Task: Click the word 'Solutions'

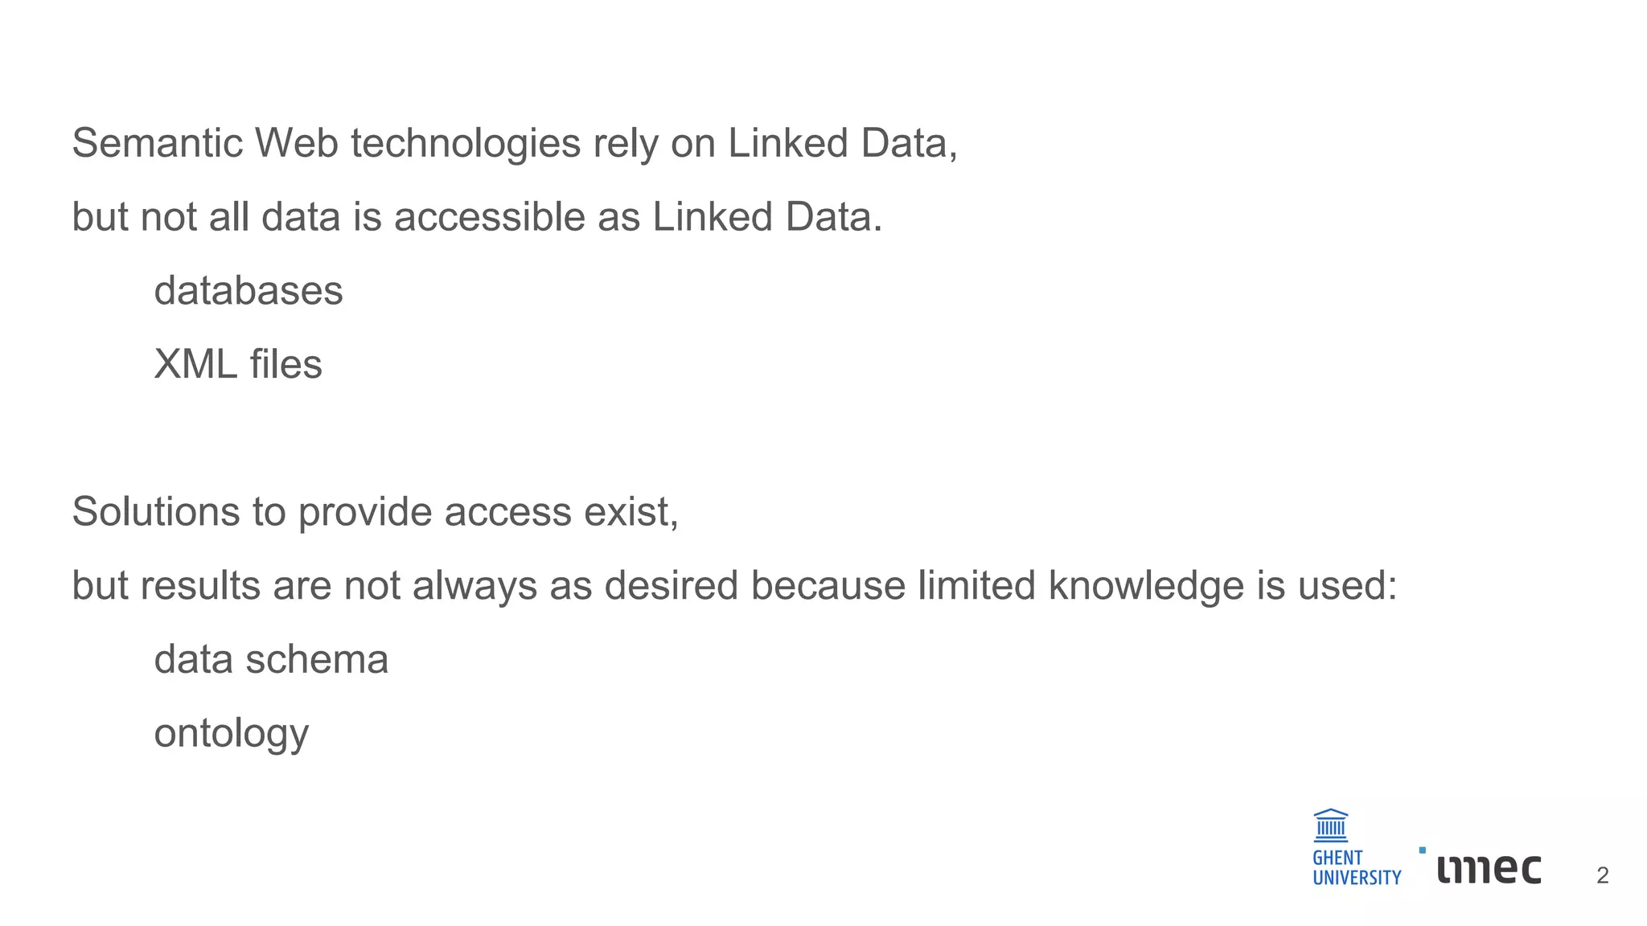Action: pyautogui.click(x=156, y=512)
